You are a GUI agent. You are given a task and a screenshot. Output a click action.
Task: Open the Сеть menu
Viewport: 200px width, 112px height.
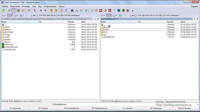click(34, 6)
